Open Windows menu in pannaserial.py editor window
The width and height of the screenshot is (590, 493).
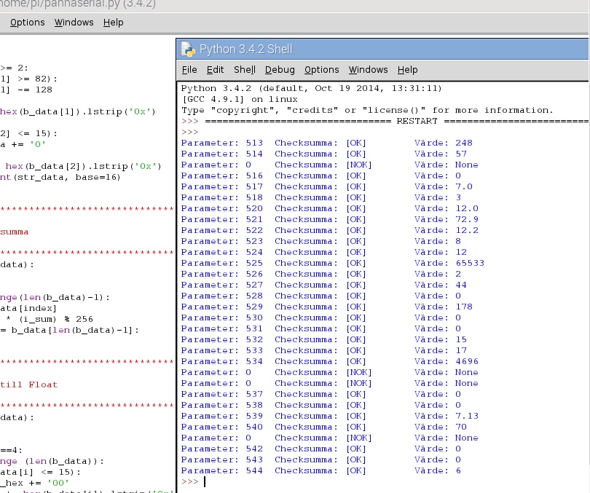click(x=74, y=23)
